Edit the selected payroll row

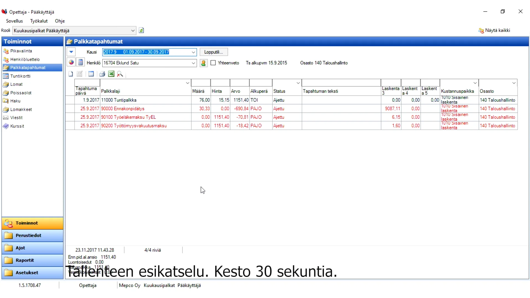click(x=80, y=74)
